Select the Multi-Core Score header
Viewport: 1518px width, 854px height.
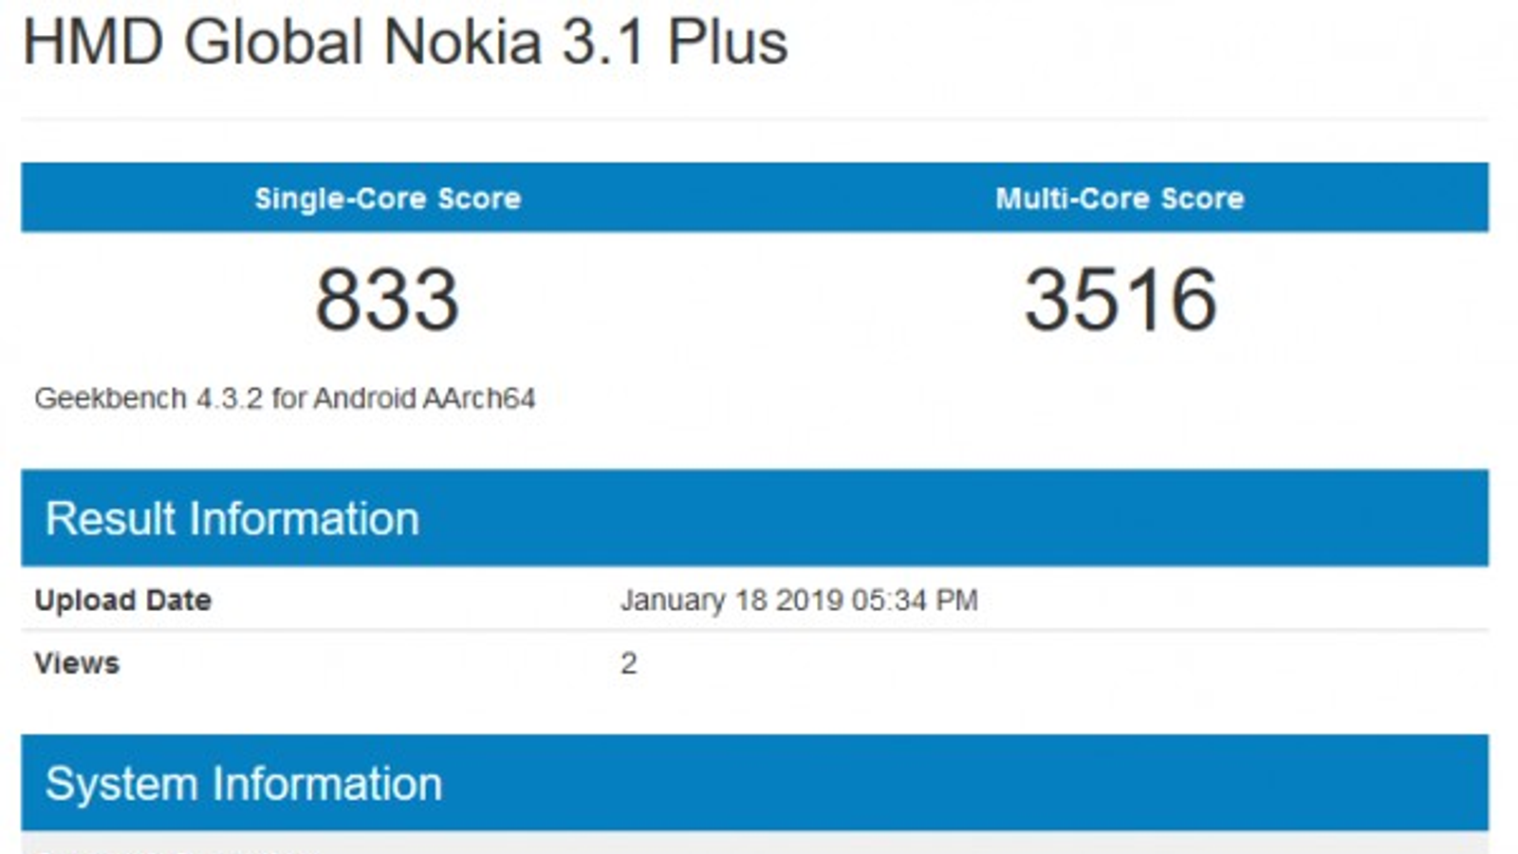tap(1120, 198)
